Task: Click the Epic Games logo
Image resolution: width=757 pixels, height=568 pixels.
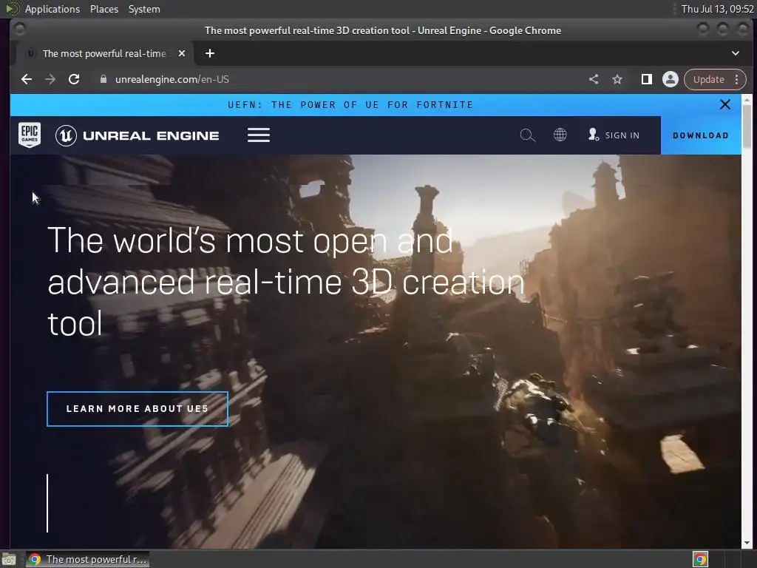Action: click(x=30, y=135)
